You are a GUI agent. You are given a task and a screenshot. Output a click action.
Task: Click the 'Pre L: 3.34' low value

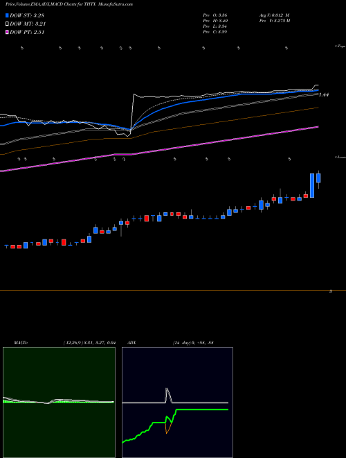(215, 26)
